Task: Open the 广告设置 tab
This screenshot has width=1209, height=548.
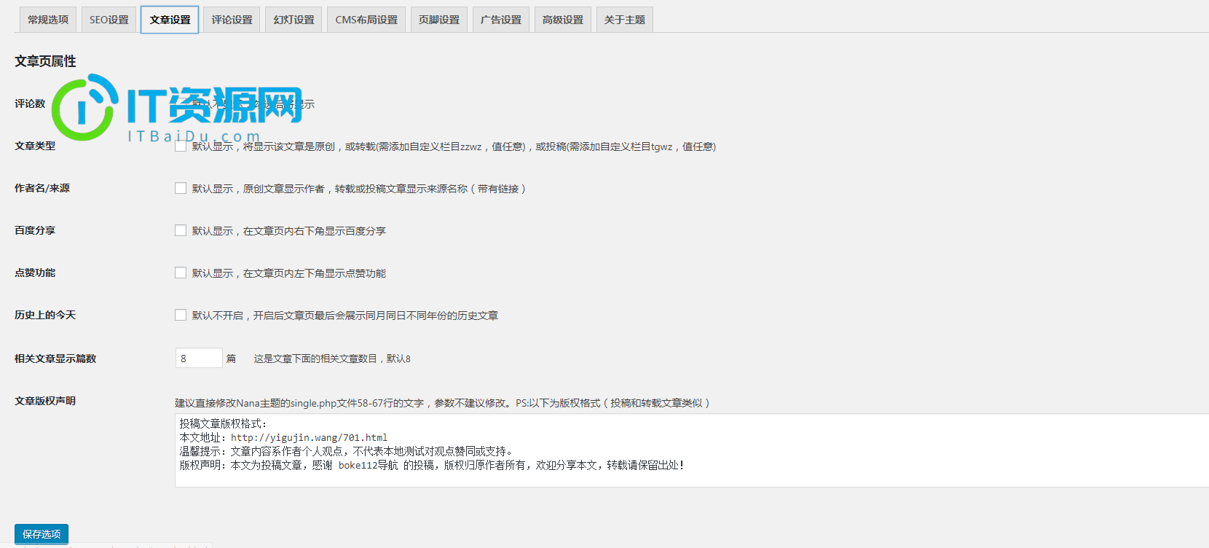Action: click(501, 20)
